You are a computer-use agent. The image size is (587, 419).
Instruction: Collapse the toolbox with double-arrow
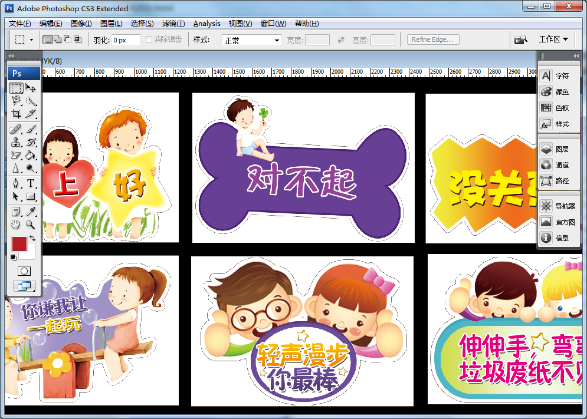[x=11, y=56]
